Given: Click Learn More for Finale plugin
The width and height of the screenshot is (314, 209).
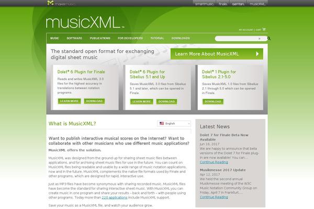Looking at the screenshot, I should click(69, 101).
